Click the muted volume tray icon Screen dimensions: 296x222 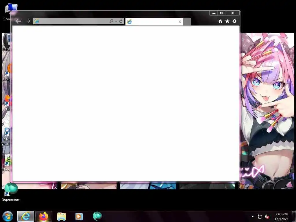(267, 217)
